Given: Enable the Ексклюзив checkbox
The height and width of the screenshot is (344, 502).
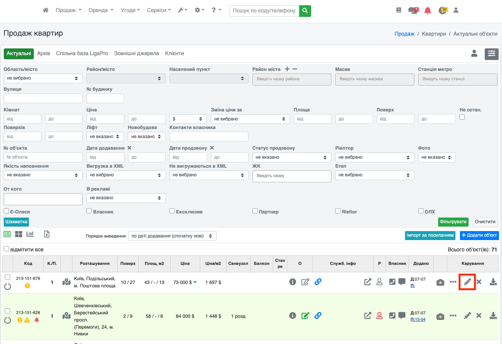Looking at the screenshot, I should click(x=172, y=211).
